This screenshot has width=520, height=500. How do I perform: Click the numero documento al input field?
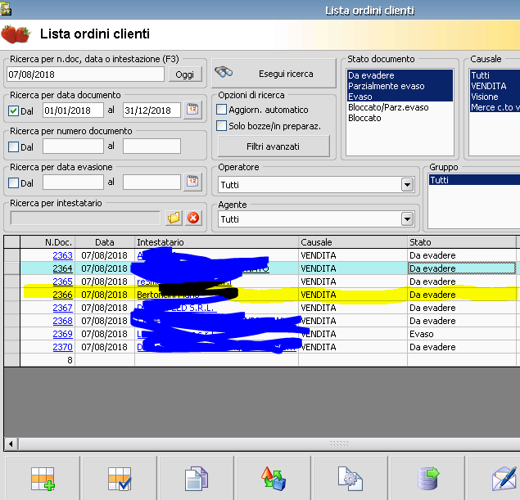coord(151,146)
